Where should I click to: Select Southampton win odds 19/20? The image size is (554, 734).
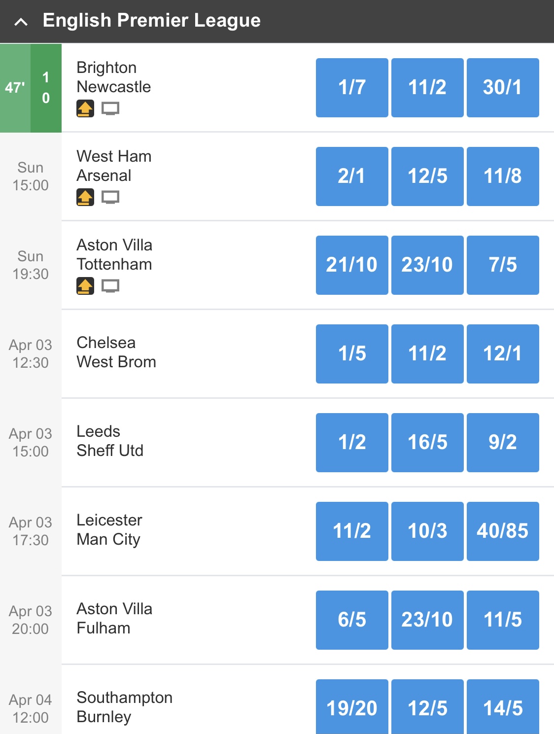tap(352, 707)
